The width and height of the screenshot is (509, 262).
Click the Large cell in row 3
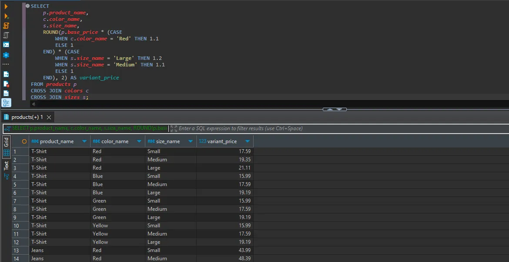pos(171,168)
